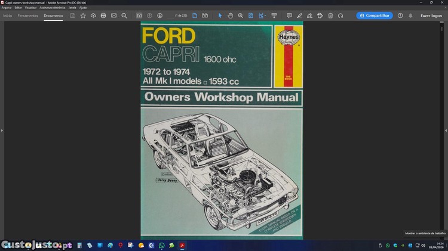Click the print icon in the toolbar
The image size is (448, 251).
(x=103, y=16)
